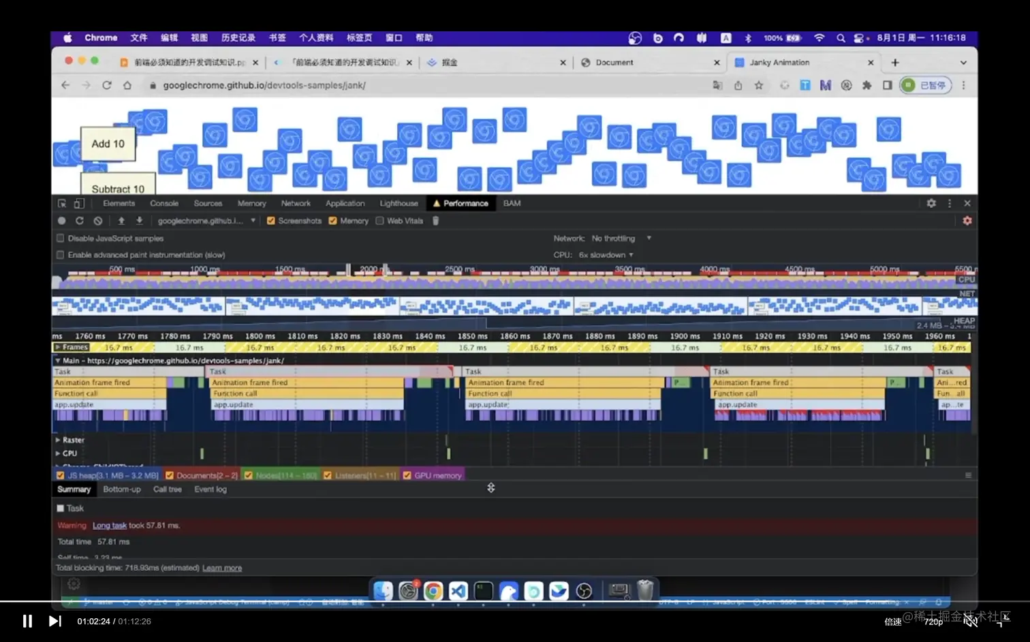Select the Call tree tab
The image size is (1030, 642).
pyautogui.click(x=168, y=489)
